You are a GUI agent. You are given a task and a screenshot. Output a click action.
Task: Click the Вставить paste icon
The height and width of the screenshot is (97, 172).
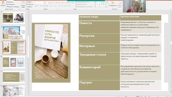(3, 3)
